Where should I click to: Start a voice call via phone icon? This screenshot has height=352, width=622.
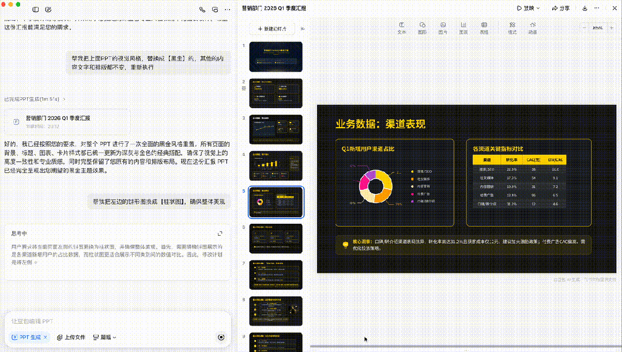point(202,9)
